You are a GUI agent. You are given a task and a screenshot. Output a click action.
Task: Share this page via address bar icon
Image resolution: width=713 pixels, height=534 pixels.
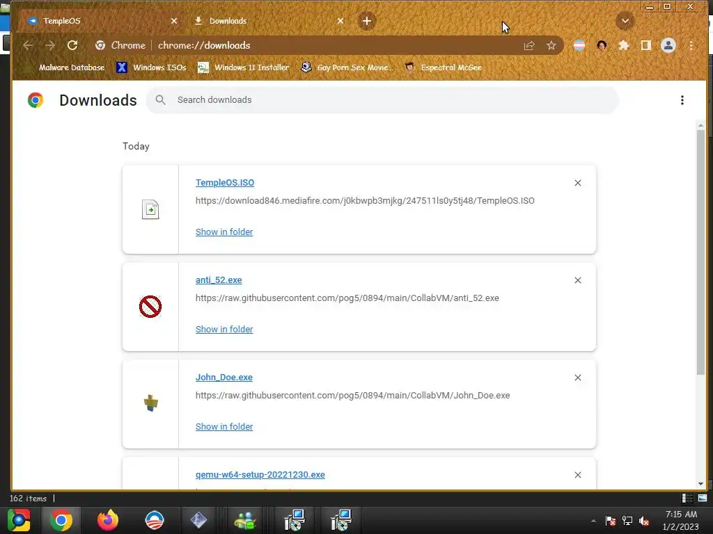(x=529, y=45)
